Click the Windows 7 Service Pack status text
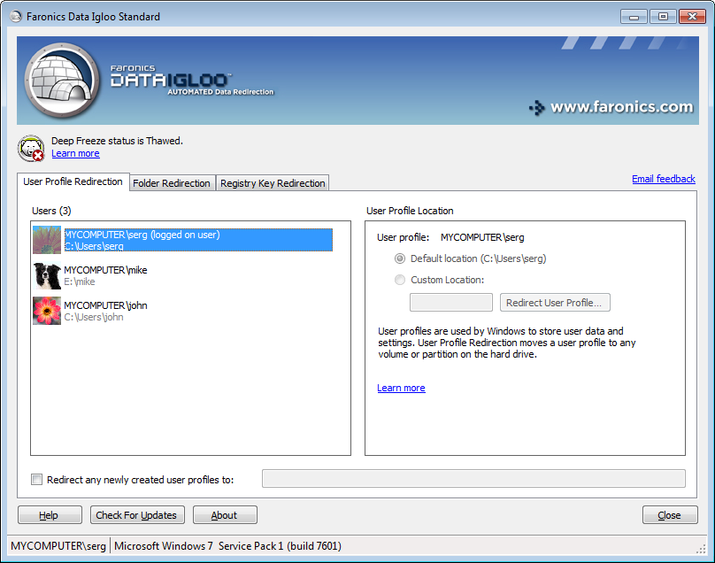 (x=227, y=546)
